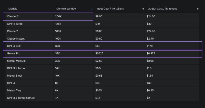The width and height of the screenshot is (205, 108).
Task: Click the Models column header
Action: [13, 9]
